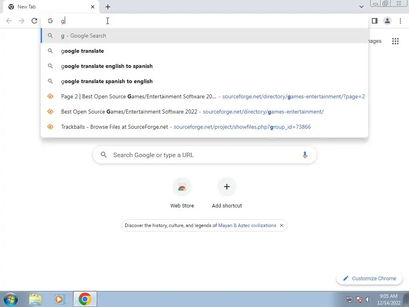Reload the page with the refresh icon
Screen dimensions: 409x307
tap(34, 21)
